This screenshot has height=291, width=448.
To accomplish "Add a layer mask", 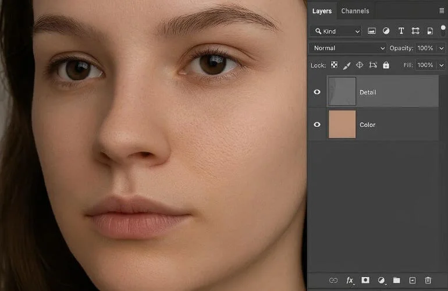I will (366, 281).
